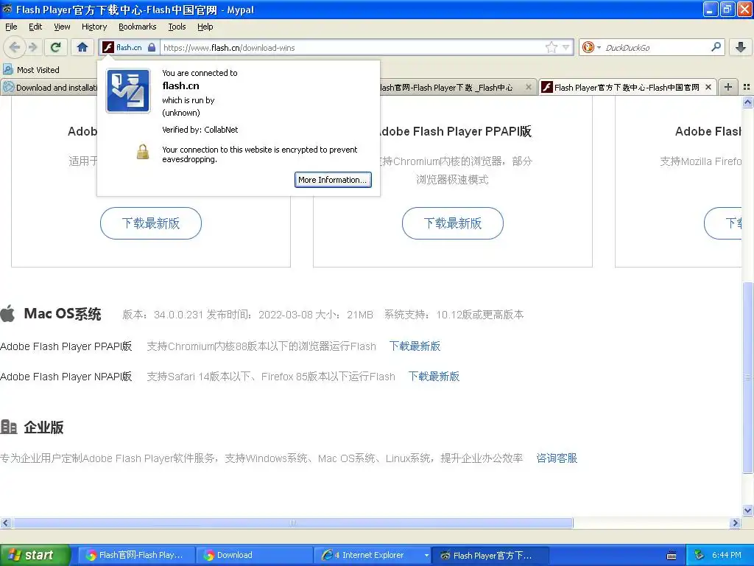The width and height of the screenshot is (754, 566).
Task: Click the horizontal scrollbar thumb
Action: click(x=292, y=523)
